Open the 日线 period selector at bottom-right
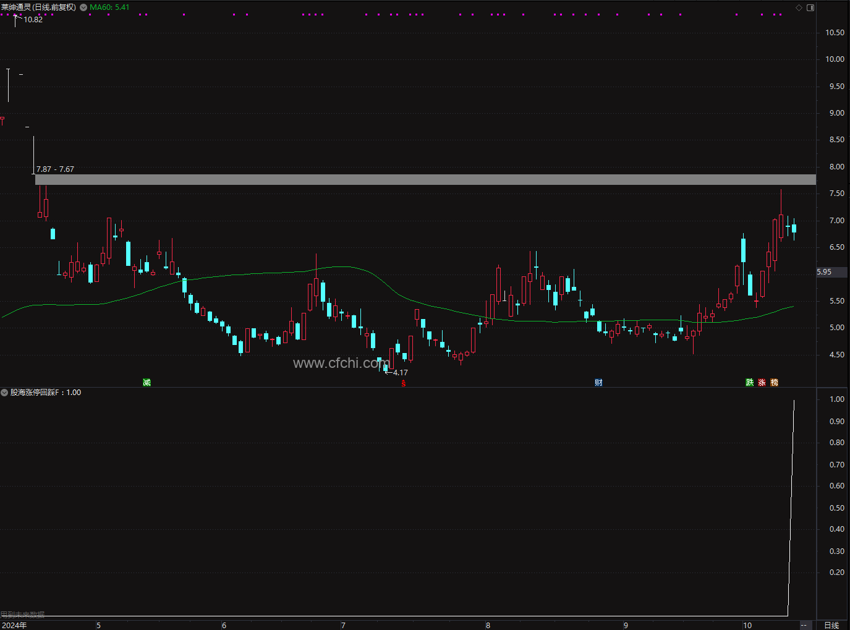850x630 pixels. 832,625
